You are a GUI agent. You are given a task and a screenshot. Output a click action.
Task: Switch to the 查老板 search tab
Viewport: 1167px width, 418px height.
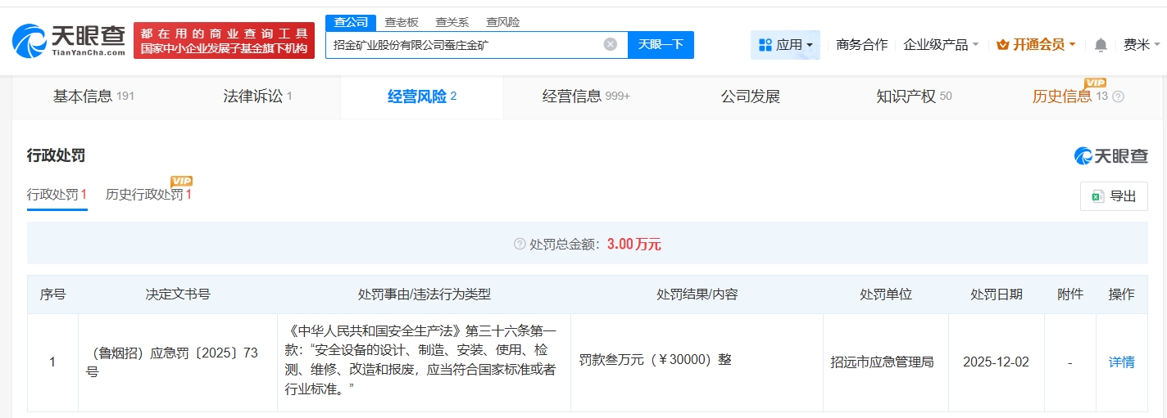pos(402,22)
